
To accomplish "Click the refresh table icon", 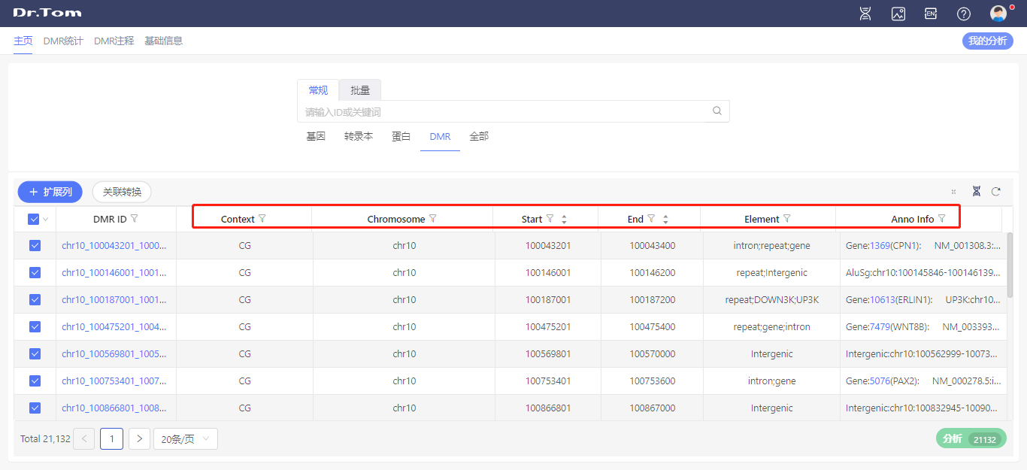I will tap(996, 192).
